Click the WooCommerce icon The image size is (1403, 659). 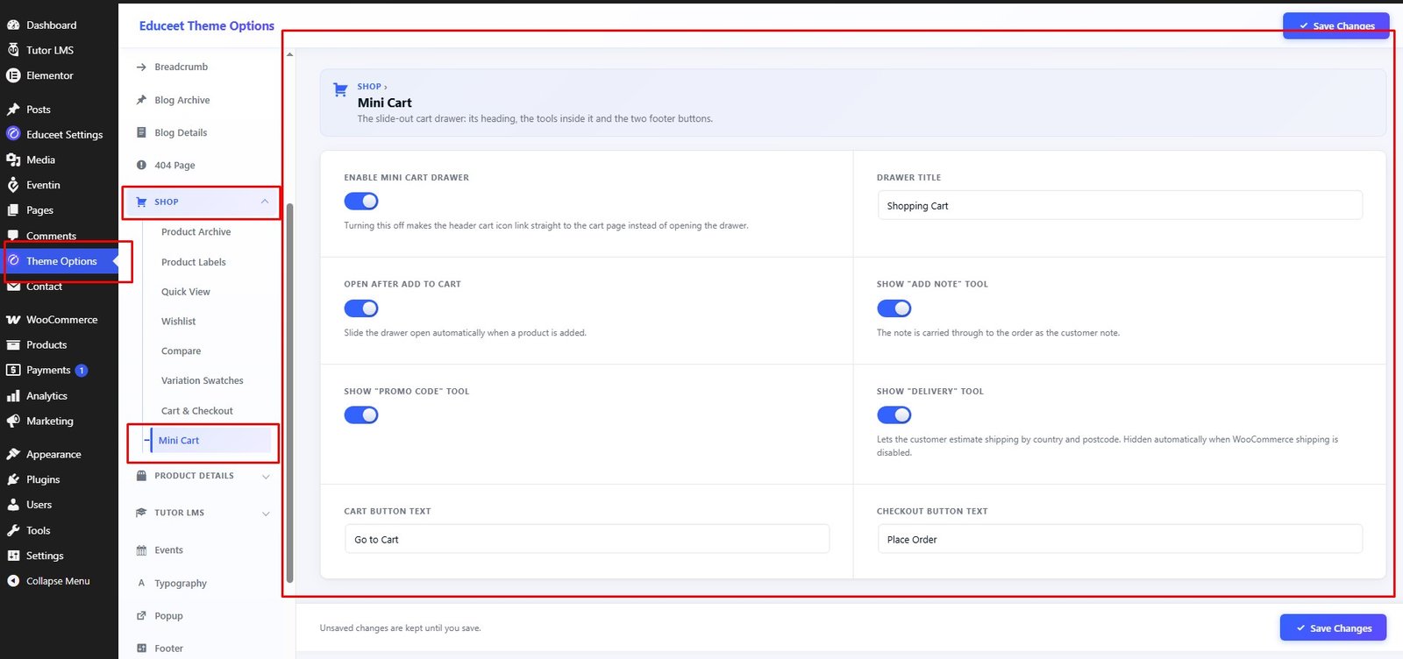click(x=13, y=320)
